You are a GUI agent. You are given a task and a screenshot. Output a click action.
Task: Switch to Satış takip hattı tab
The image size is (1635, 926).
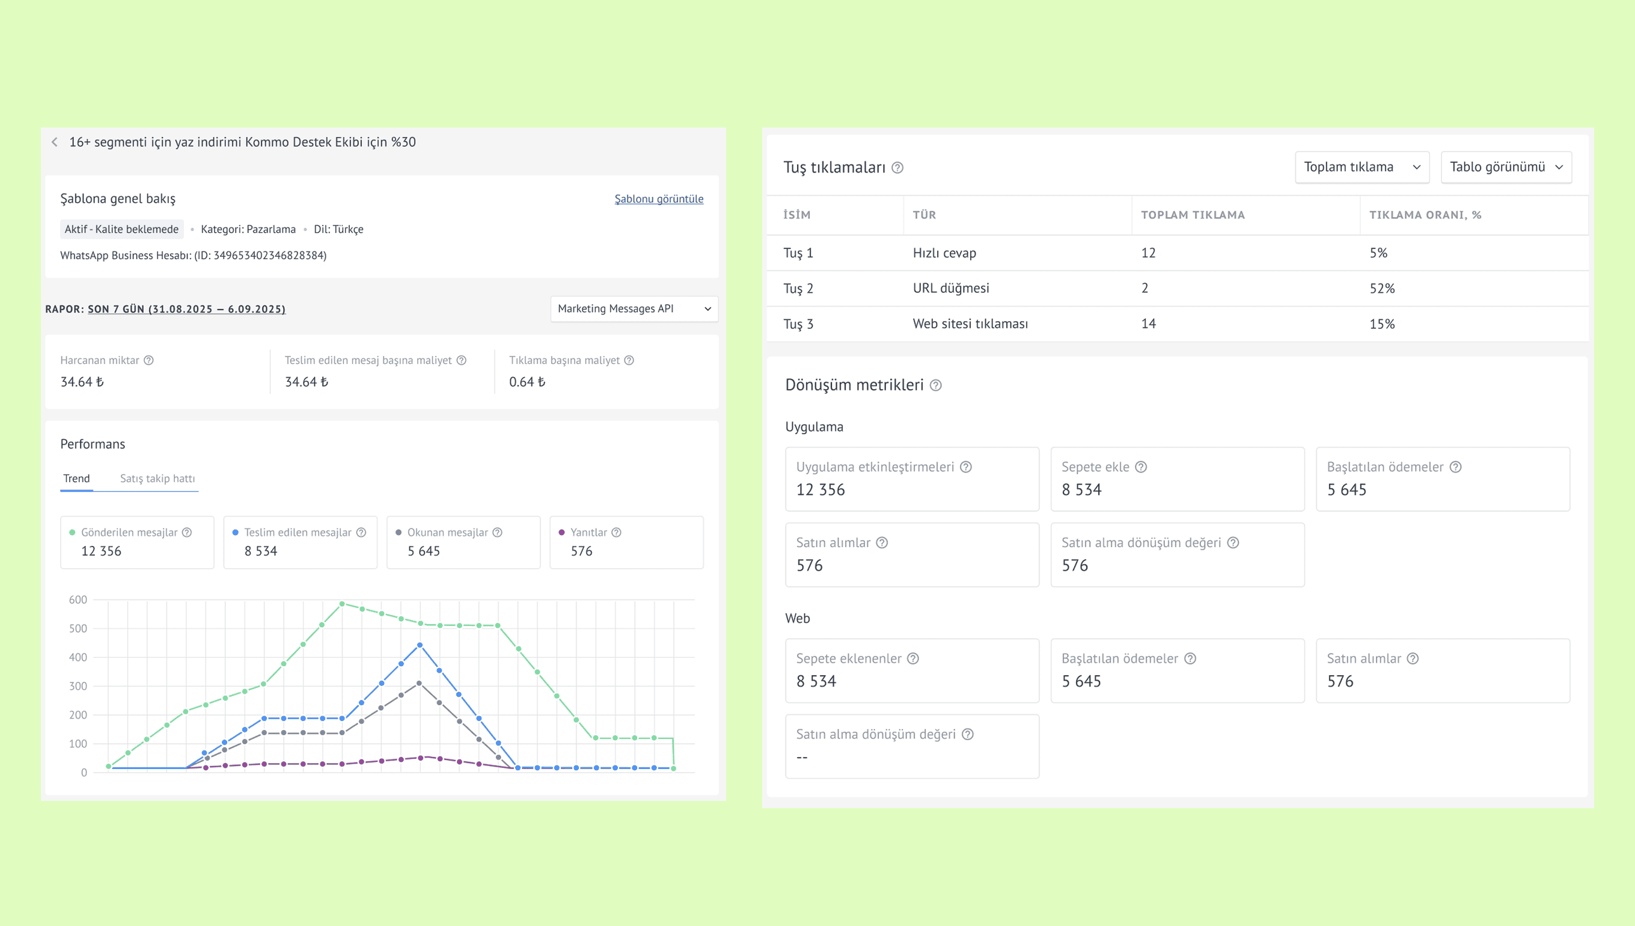[157, 479]
